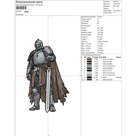Select the brown swatch beside 7 293 stitches
136x136 pixels.
coord(89,60)
